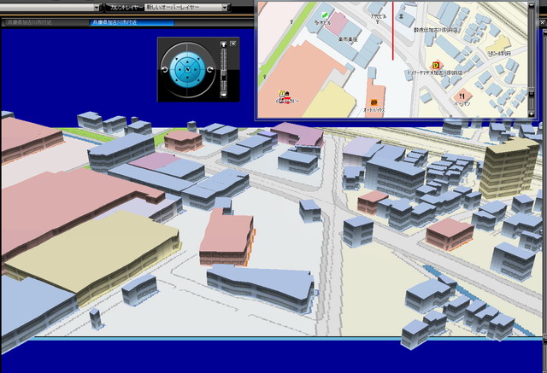Click the telephone symbol icon on the mini map
Viewport: 547px width, 373px height.
[x=401, y=15]
